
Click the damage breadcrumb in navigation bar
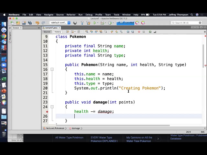(76, 128)
